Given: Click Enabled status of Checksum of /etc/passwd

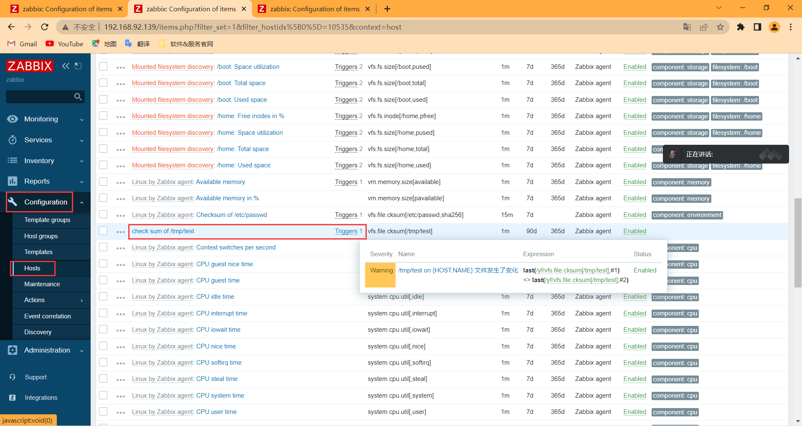Looking at the screenshot, I should tap(634, 215).
